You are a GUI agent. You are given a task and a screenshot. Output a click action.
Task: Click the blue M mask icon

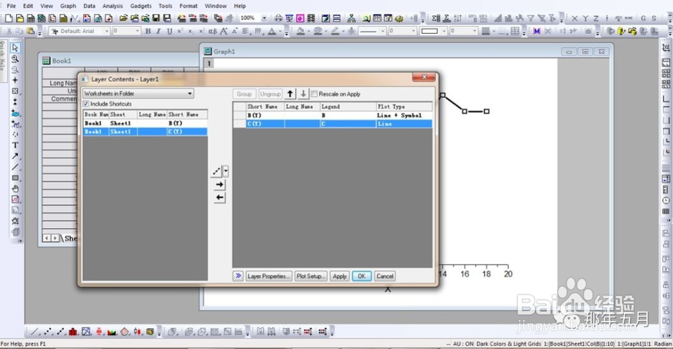(536, 32)
